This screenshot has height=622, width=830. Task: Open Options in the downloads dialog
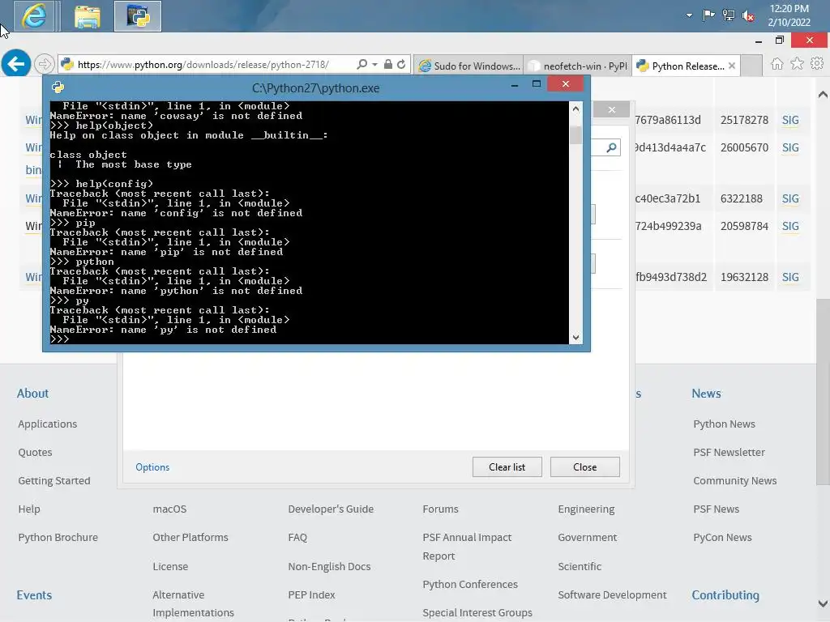coord(152,467)
